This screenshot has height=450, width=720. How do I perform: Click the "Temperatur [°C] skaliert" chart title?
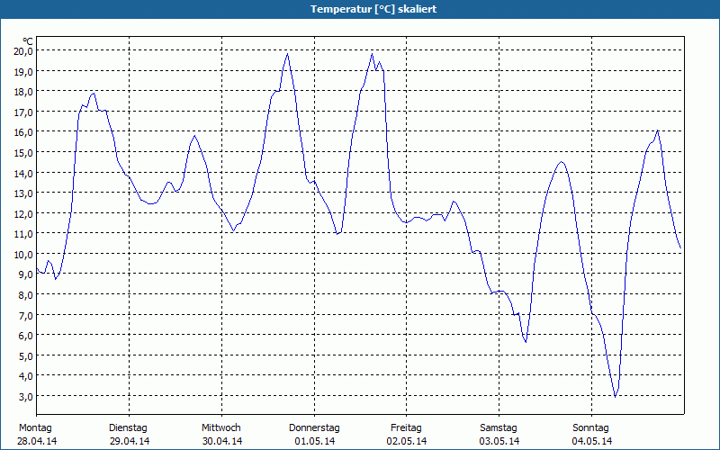[360, 9]
